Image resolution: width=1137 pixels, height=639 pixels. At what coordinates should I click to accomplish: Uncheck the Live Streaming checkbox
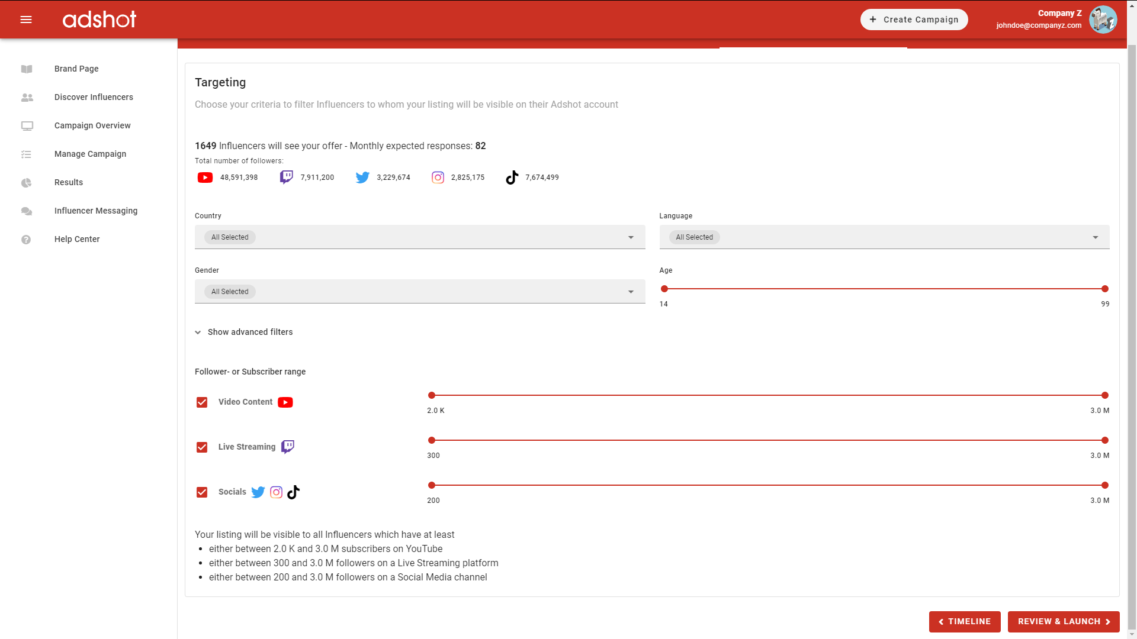[202, 447]
